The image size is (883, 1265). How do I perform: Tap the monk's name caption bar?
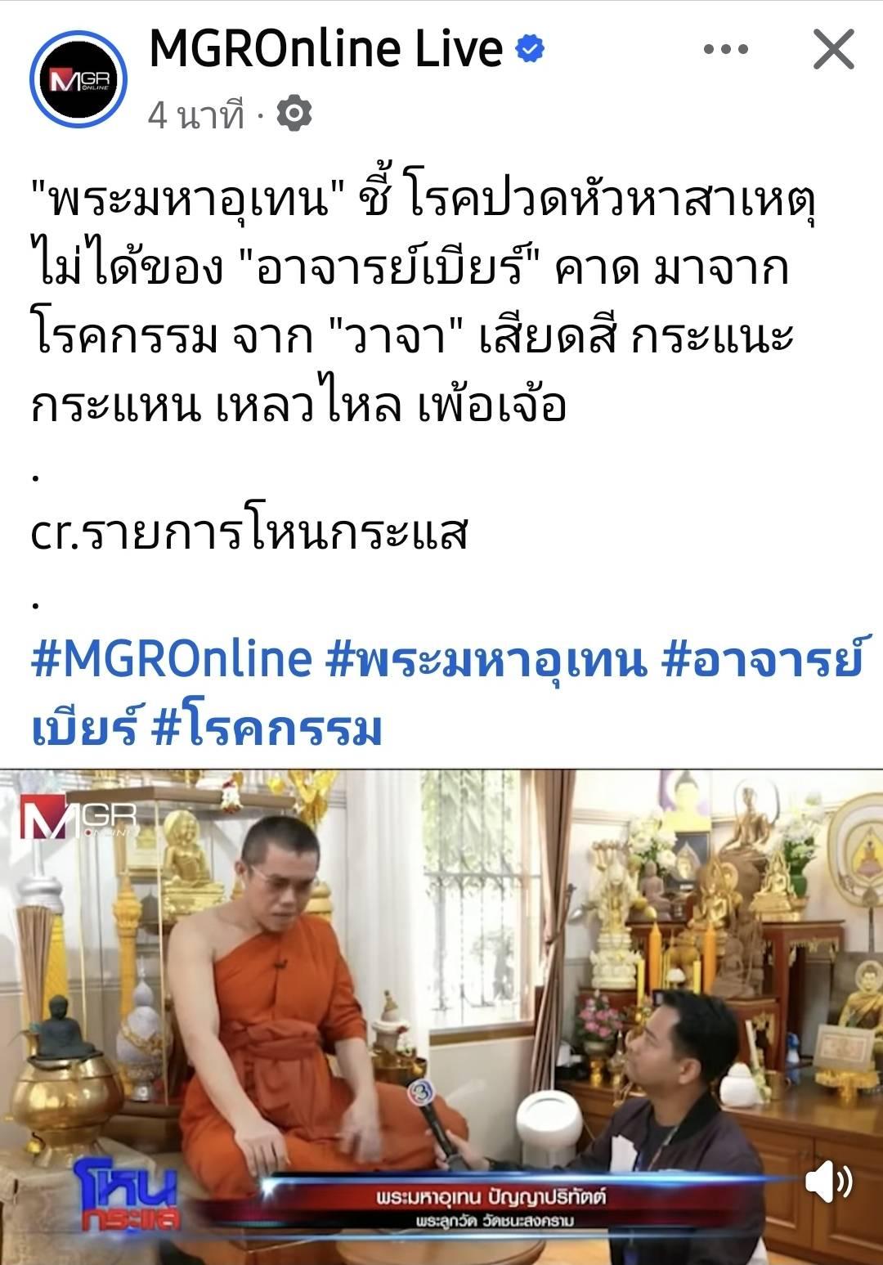coord(491,1206)
